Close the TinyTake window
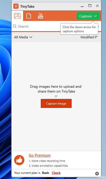106x179 pixels. (97, 6)
